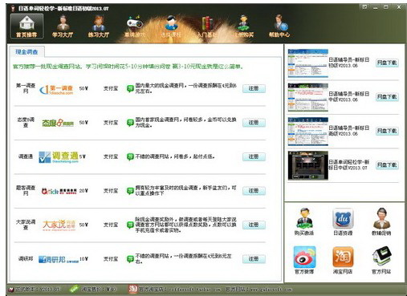The width and height of the screenshot is (407, 296).
Task: Click 20¥ amount in 题客调查网 row
Action: [83, 191]
